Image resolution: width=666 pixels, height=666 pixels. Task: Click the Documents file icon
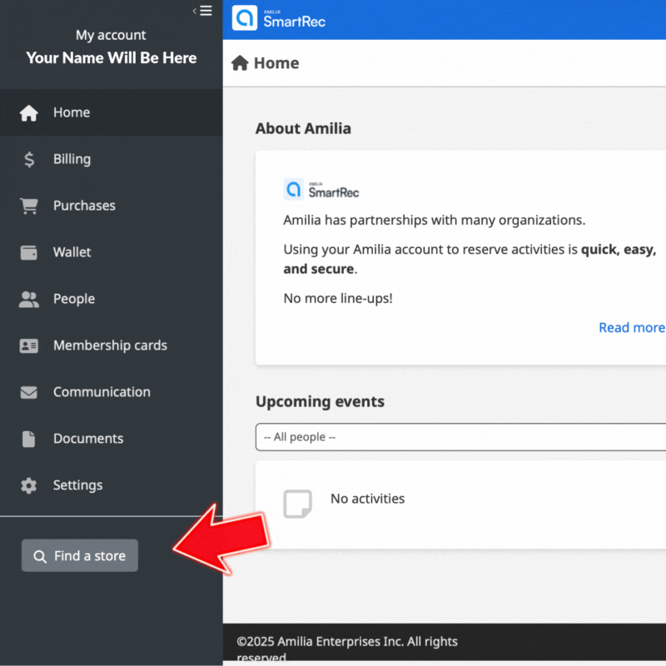pos(29,440)
